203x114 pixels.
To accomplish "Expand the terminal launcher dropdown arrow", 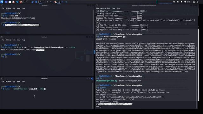I will [26, 2].
